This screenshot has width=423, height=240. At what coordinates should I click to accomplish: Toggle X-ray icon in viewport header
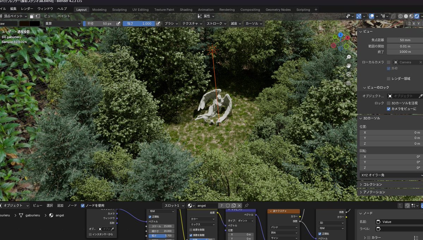pos(393,16)
